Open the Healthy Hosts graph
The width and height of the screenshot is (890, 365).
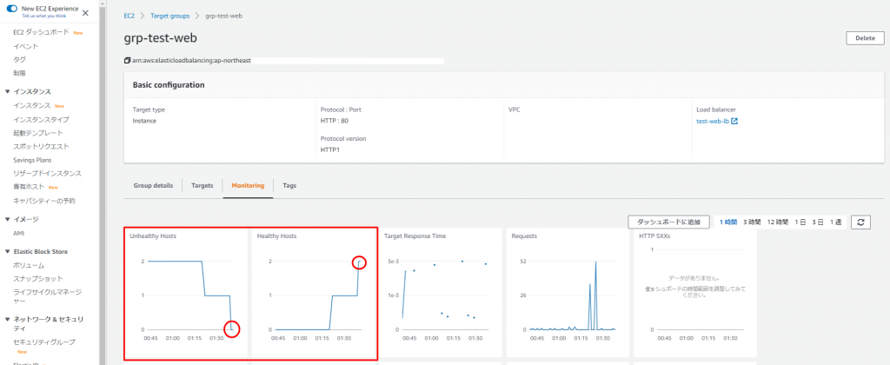[x=314, y=292]
